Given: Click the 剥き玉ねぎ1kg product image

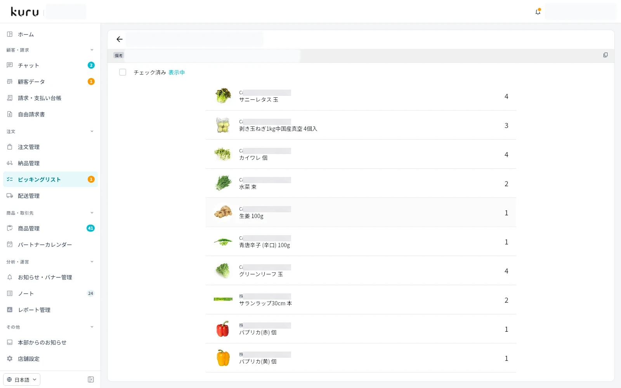Looking at the screenshot, I should tap(223, 125).
